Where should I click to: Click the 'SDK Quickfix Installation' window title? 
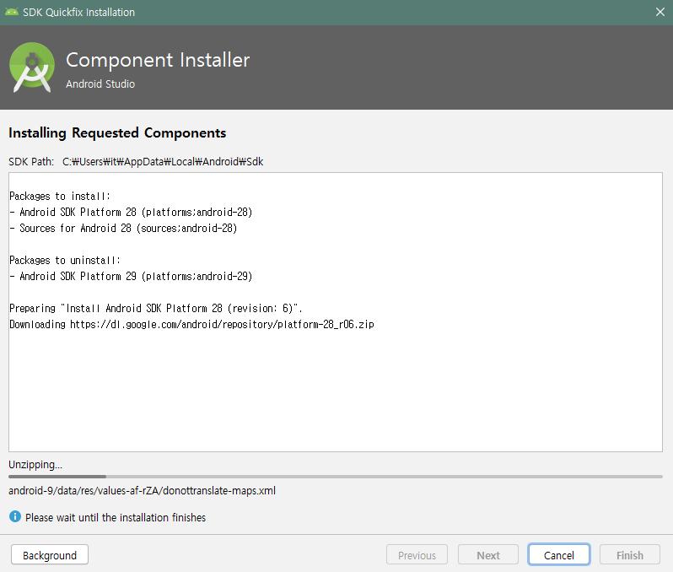point(78,12)
